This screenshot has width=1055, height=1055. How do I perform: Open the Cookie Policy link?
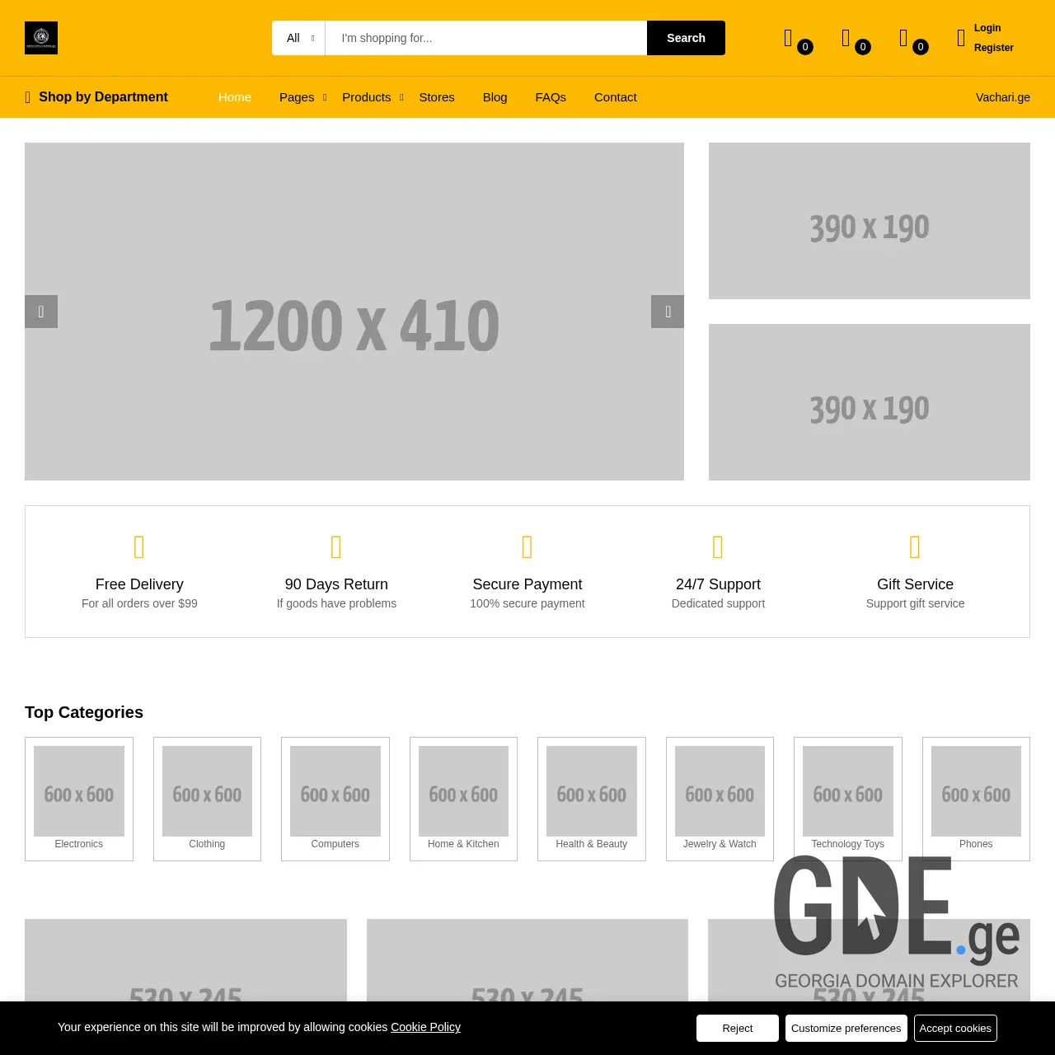(x=425, y=1027)
